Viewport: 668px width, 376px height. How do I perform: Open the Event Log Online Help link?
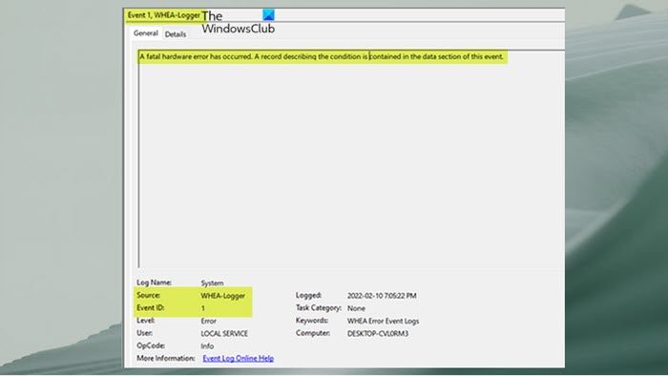pos(239,358)
